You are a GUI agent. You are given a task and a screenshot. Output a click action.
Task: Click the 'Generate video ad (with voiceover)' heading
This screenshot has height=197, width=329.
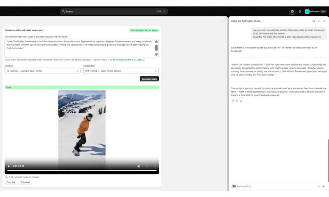click(x=24, y=30)
